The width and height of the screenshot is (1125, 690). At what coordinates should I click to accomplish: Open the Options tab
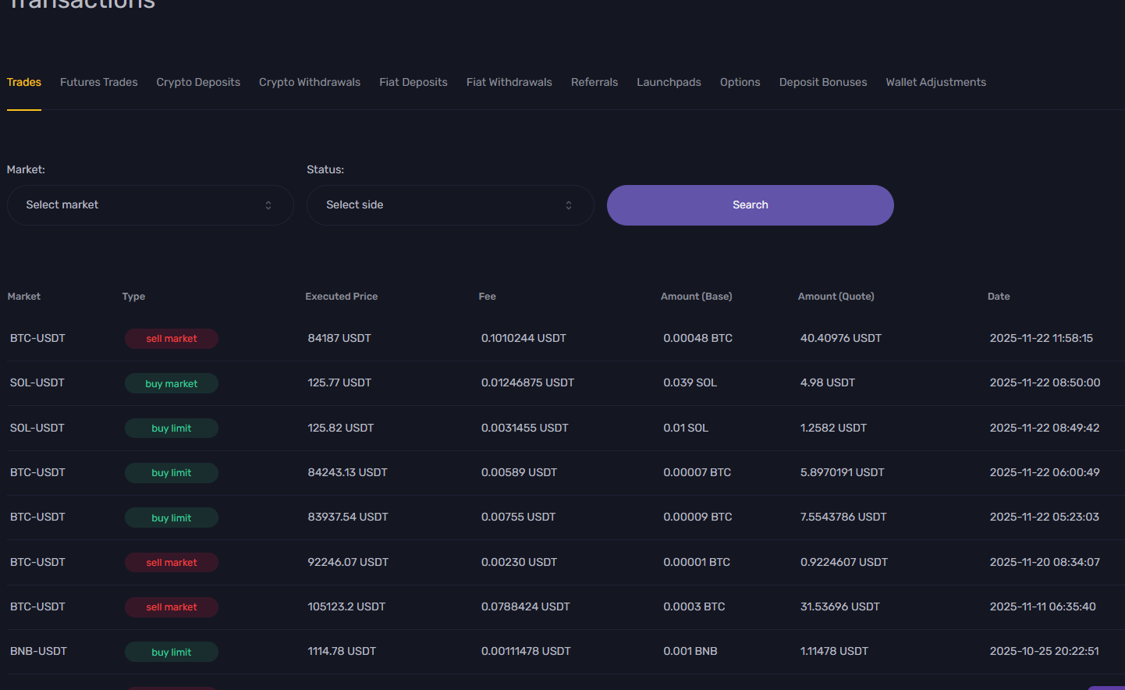click(x=740, y=82)
